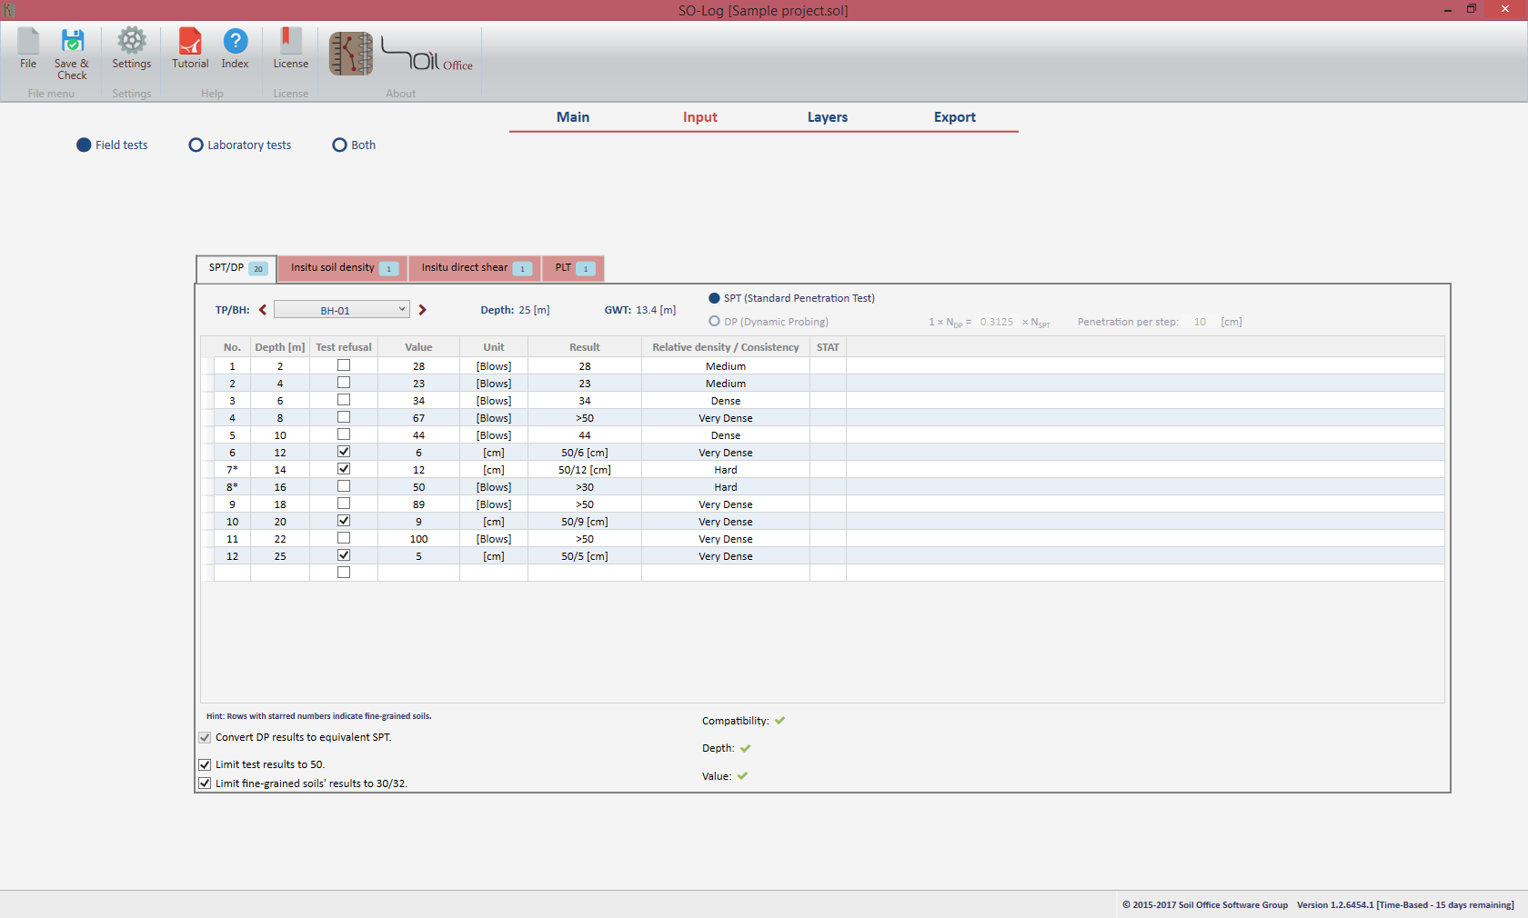Open the Insitu soil density tab
Screen dimensions: 1528x918
coord(343,268)
